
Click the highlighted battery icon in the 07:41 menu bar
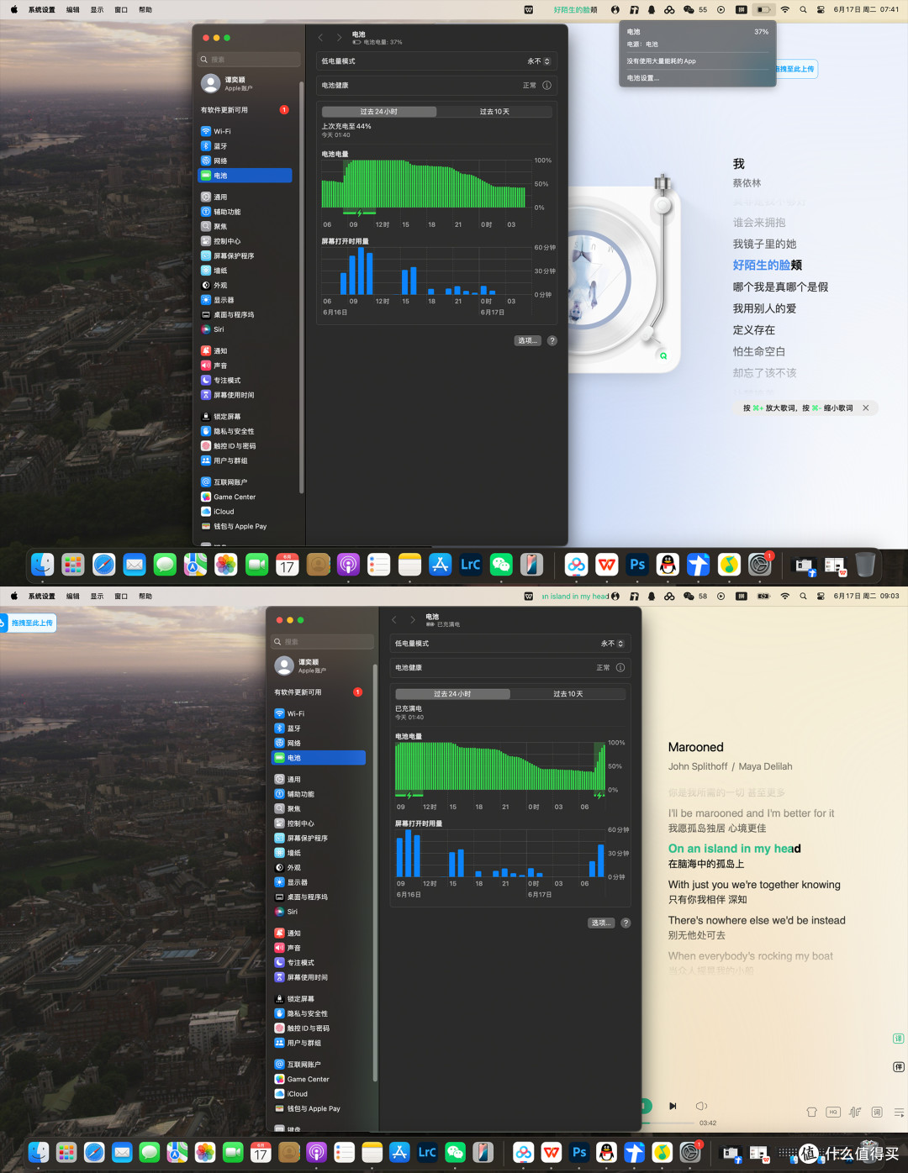pos(763,9)
